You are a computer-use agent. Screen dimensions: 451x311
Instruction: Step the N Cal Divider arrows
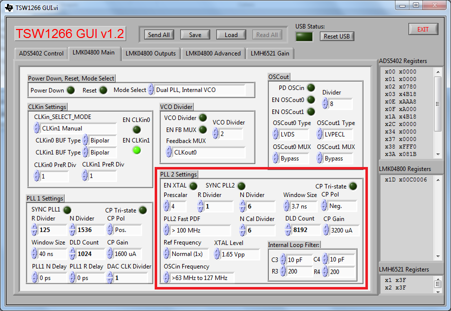[243, 230]
